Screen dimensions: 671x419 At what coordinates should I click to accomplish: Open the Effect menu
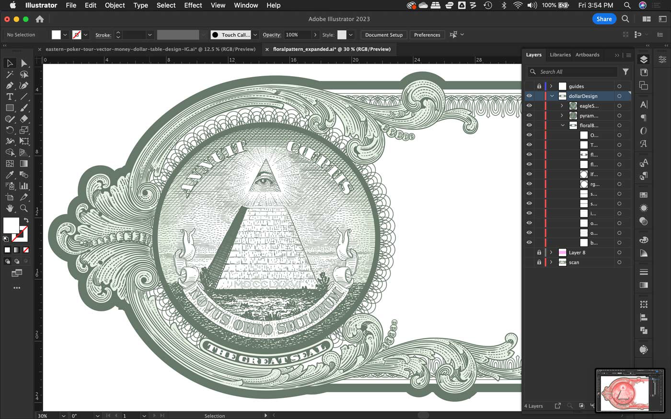[193, 5]
